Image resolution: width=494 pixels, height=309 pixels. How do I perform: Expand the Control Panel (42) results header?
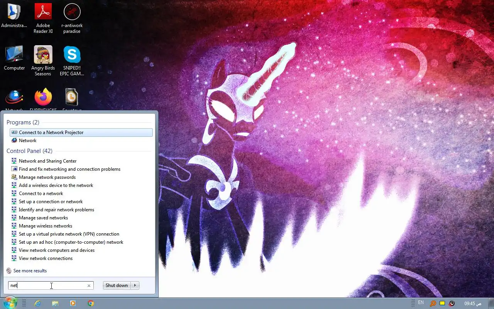[29, 151]
